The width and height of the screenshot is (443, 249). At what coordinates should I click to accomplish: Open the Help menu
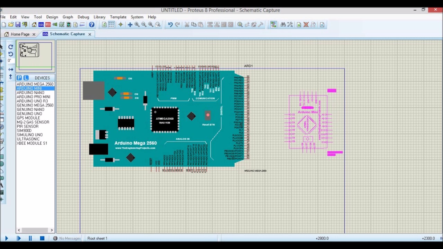(152, 17)
